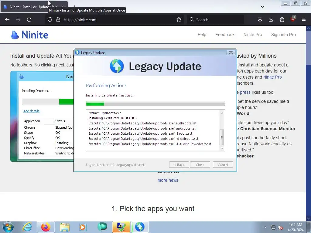Click the page scrollbar up arrow
Viewport: 311px width, 233px height.
coord(309,28)
